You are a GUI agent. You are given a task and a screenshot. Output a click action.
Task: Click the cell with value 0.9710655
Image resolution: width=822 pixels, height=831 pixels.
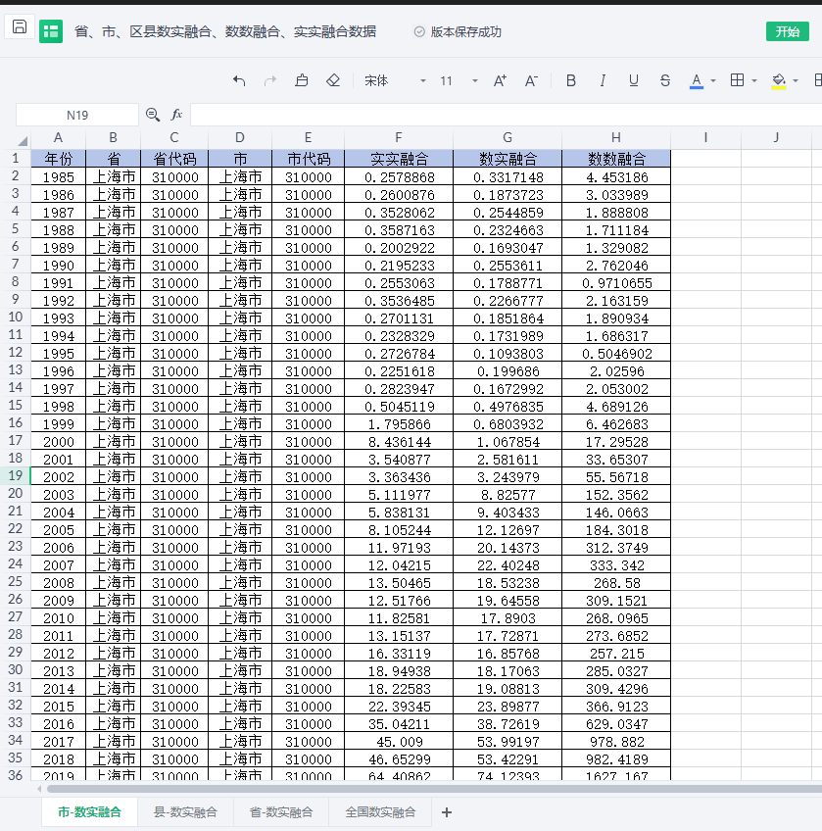(x=616, y=283)
